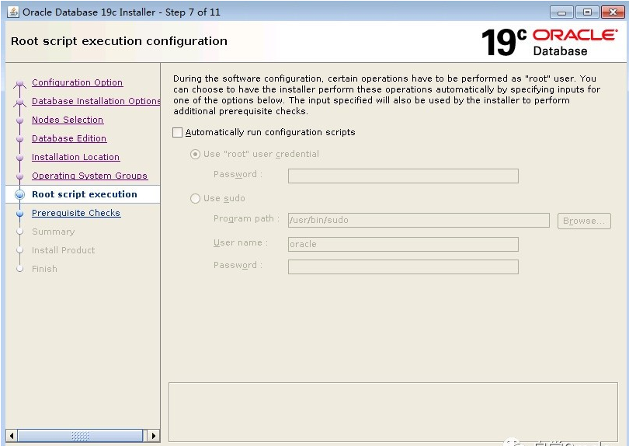Image resolution: width=629 pixels, height=446 pixels.
Task: Click the message area at the bottom
Action: point(393,413)
